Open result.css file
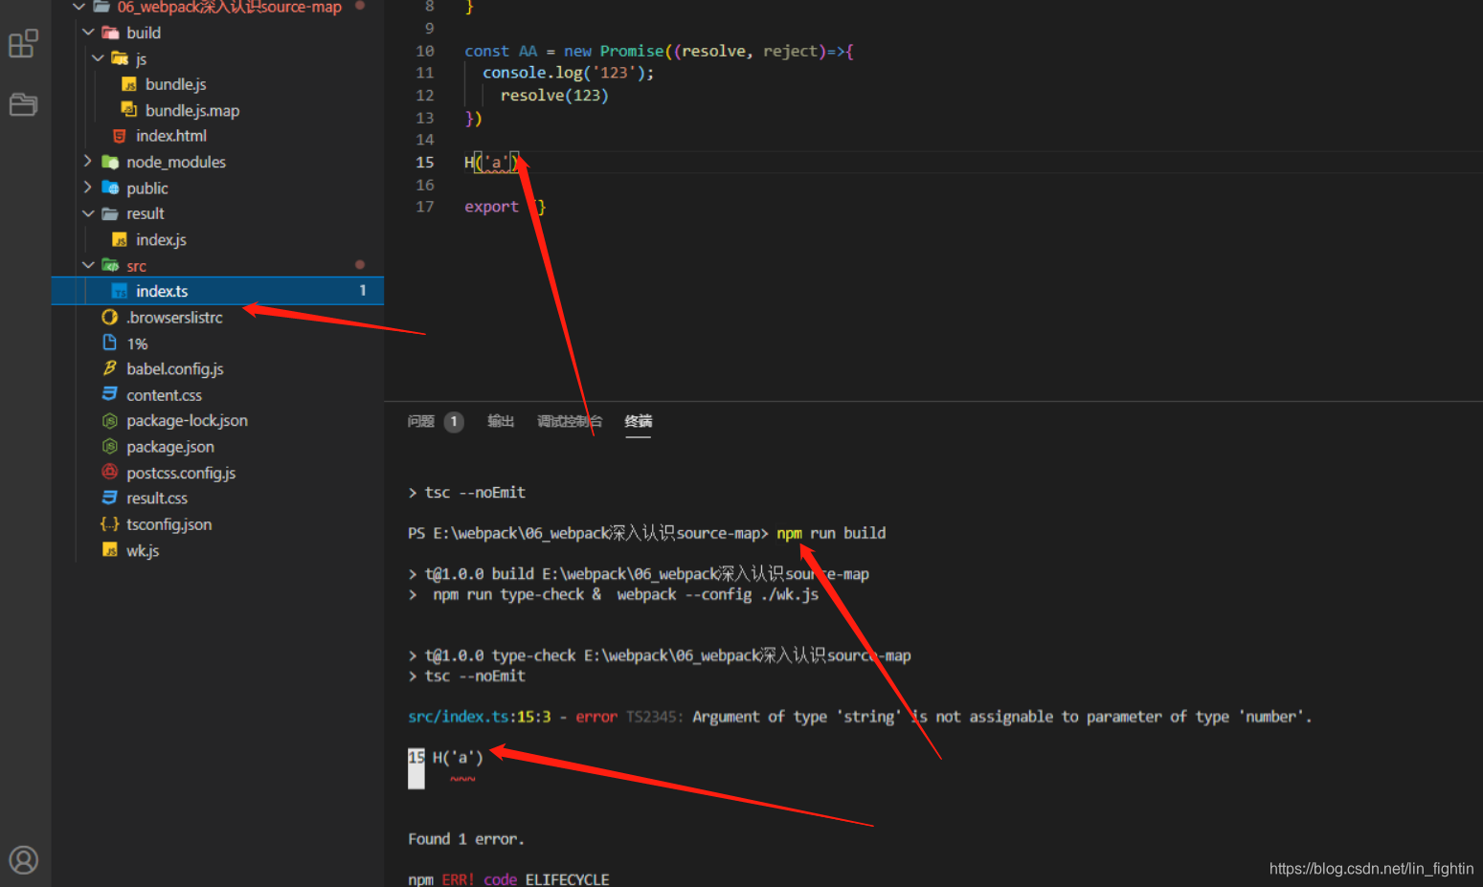This screenshot has height=887, width=1483. pyautogui.click(x=157, y=498)
